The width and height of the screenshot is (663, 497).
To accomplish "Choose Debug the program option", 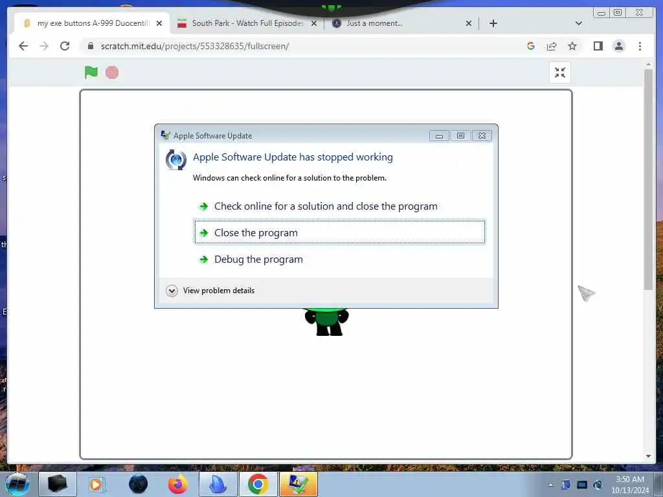I will pos(339,259).
